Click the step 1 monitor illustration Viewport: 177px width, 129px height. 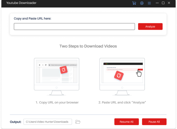click(57, 77)
